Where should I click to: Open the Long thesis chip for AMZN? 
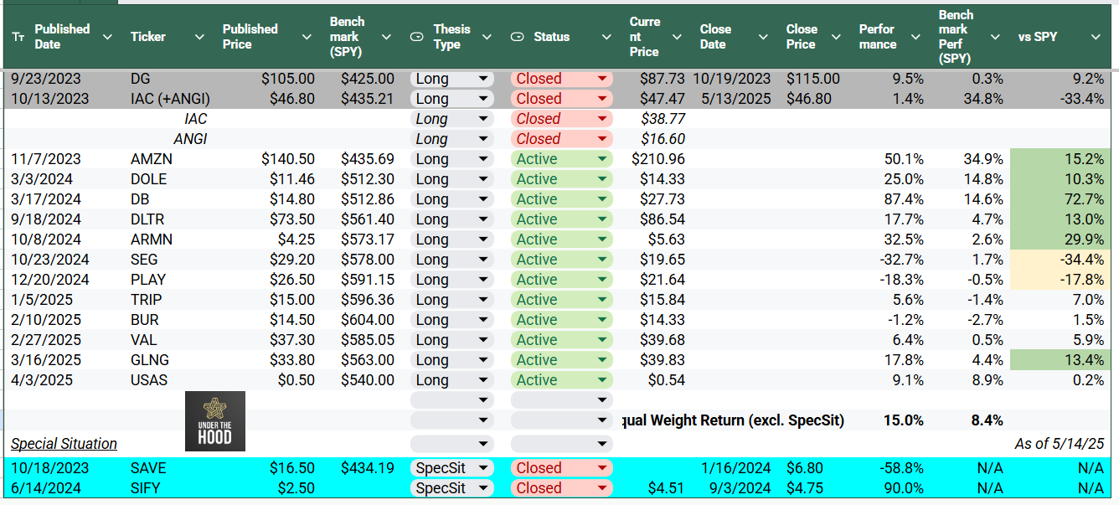click(451, 159)
